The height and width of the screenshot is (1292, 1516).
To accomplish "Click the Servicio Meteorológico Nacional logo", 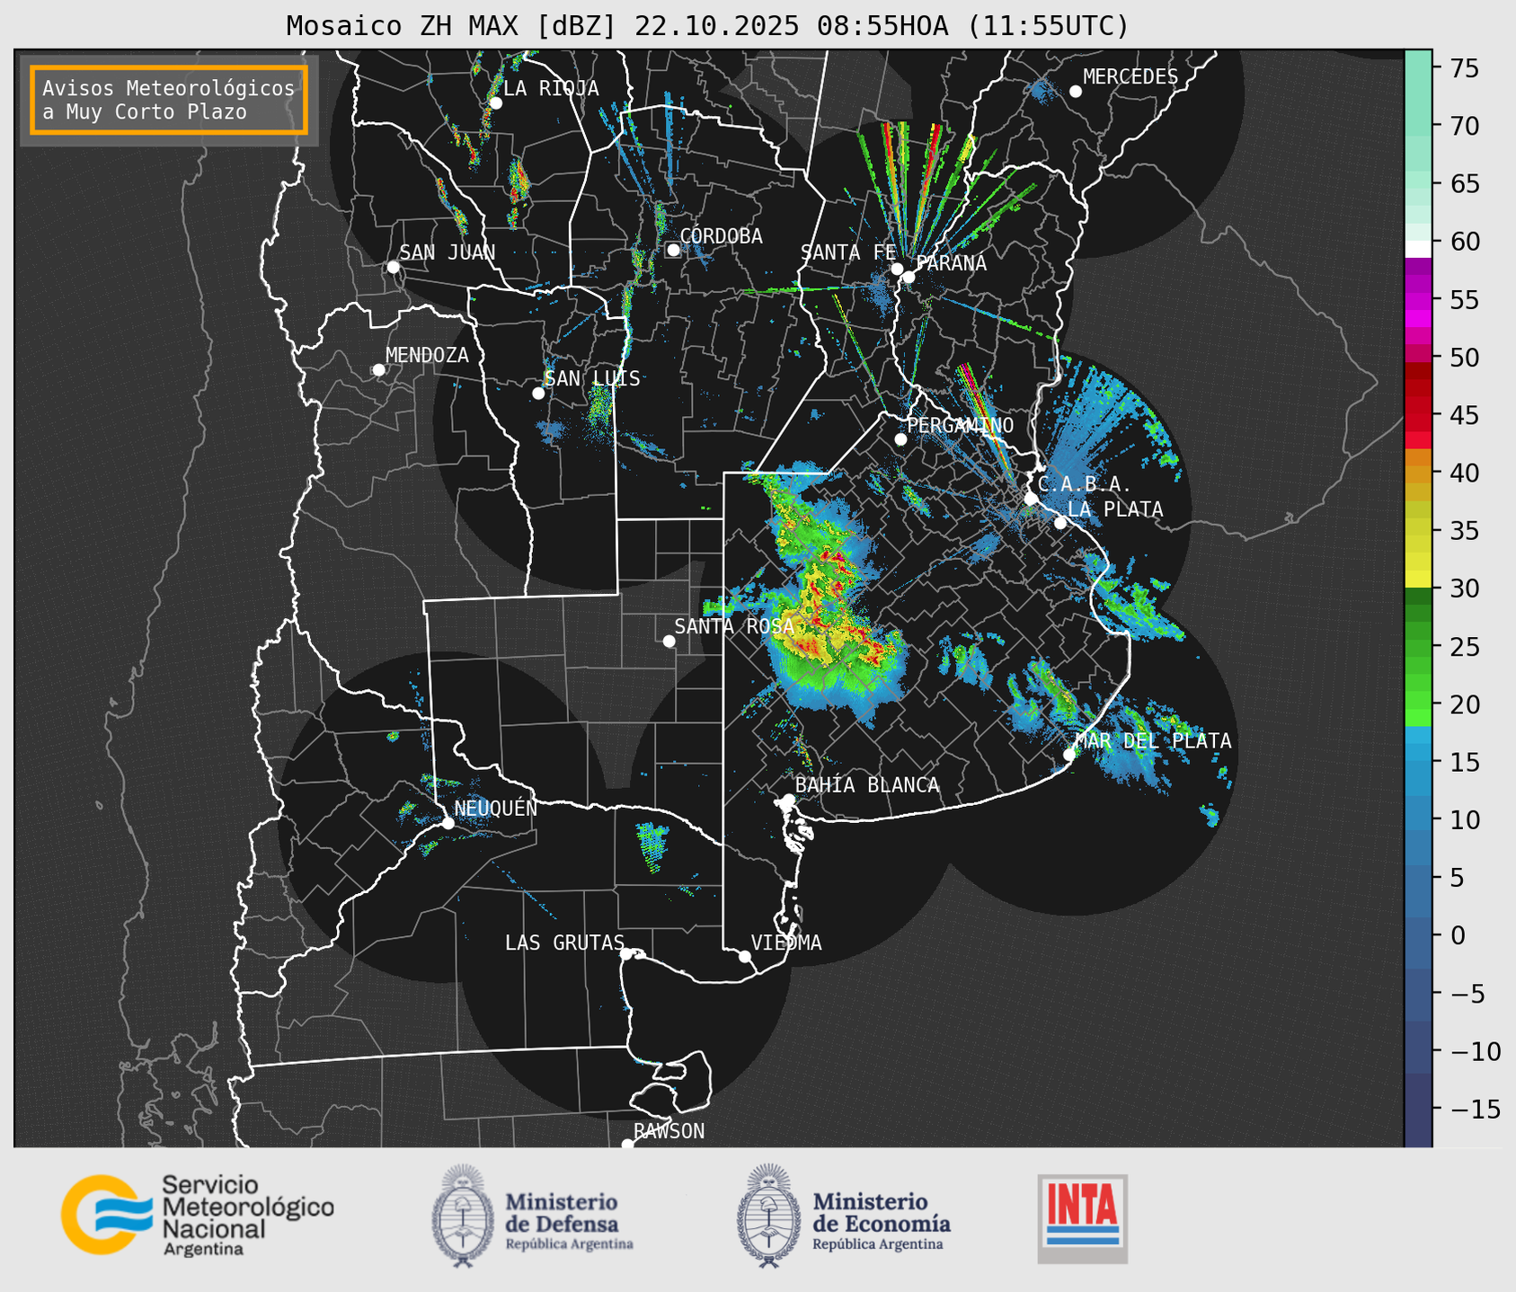I will (x=197, y=1215).
